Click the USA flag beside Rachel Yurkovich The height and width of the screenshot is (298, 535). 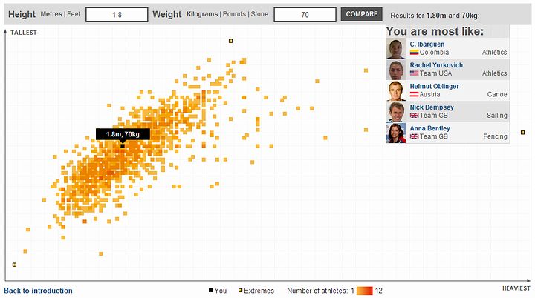click(x=414, y=73)
